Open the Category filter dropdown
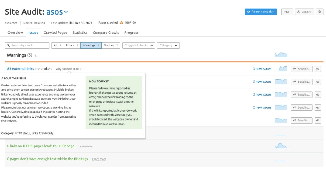The height and width of the screenshot is (186, 326). click(x=169, y=45)
